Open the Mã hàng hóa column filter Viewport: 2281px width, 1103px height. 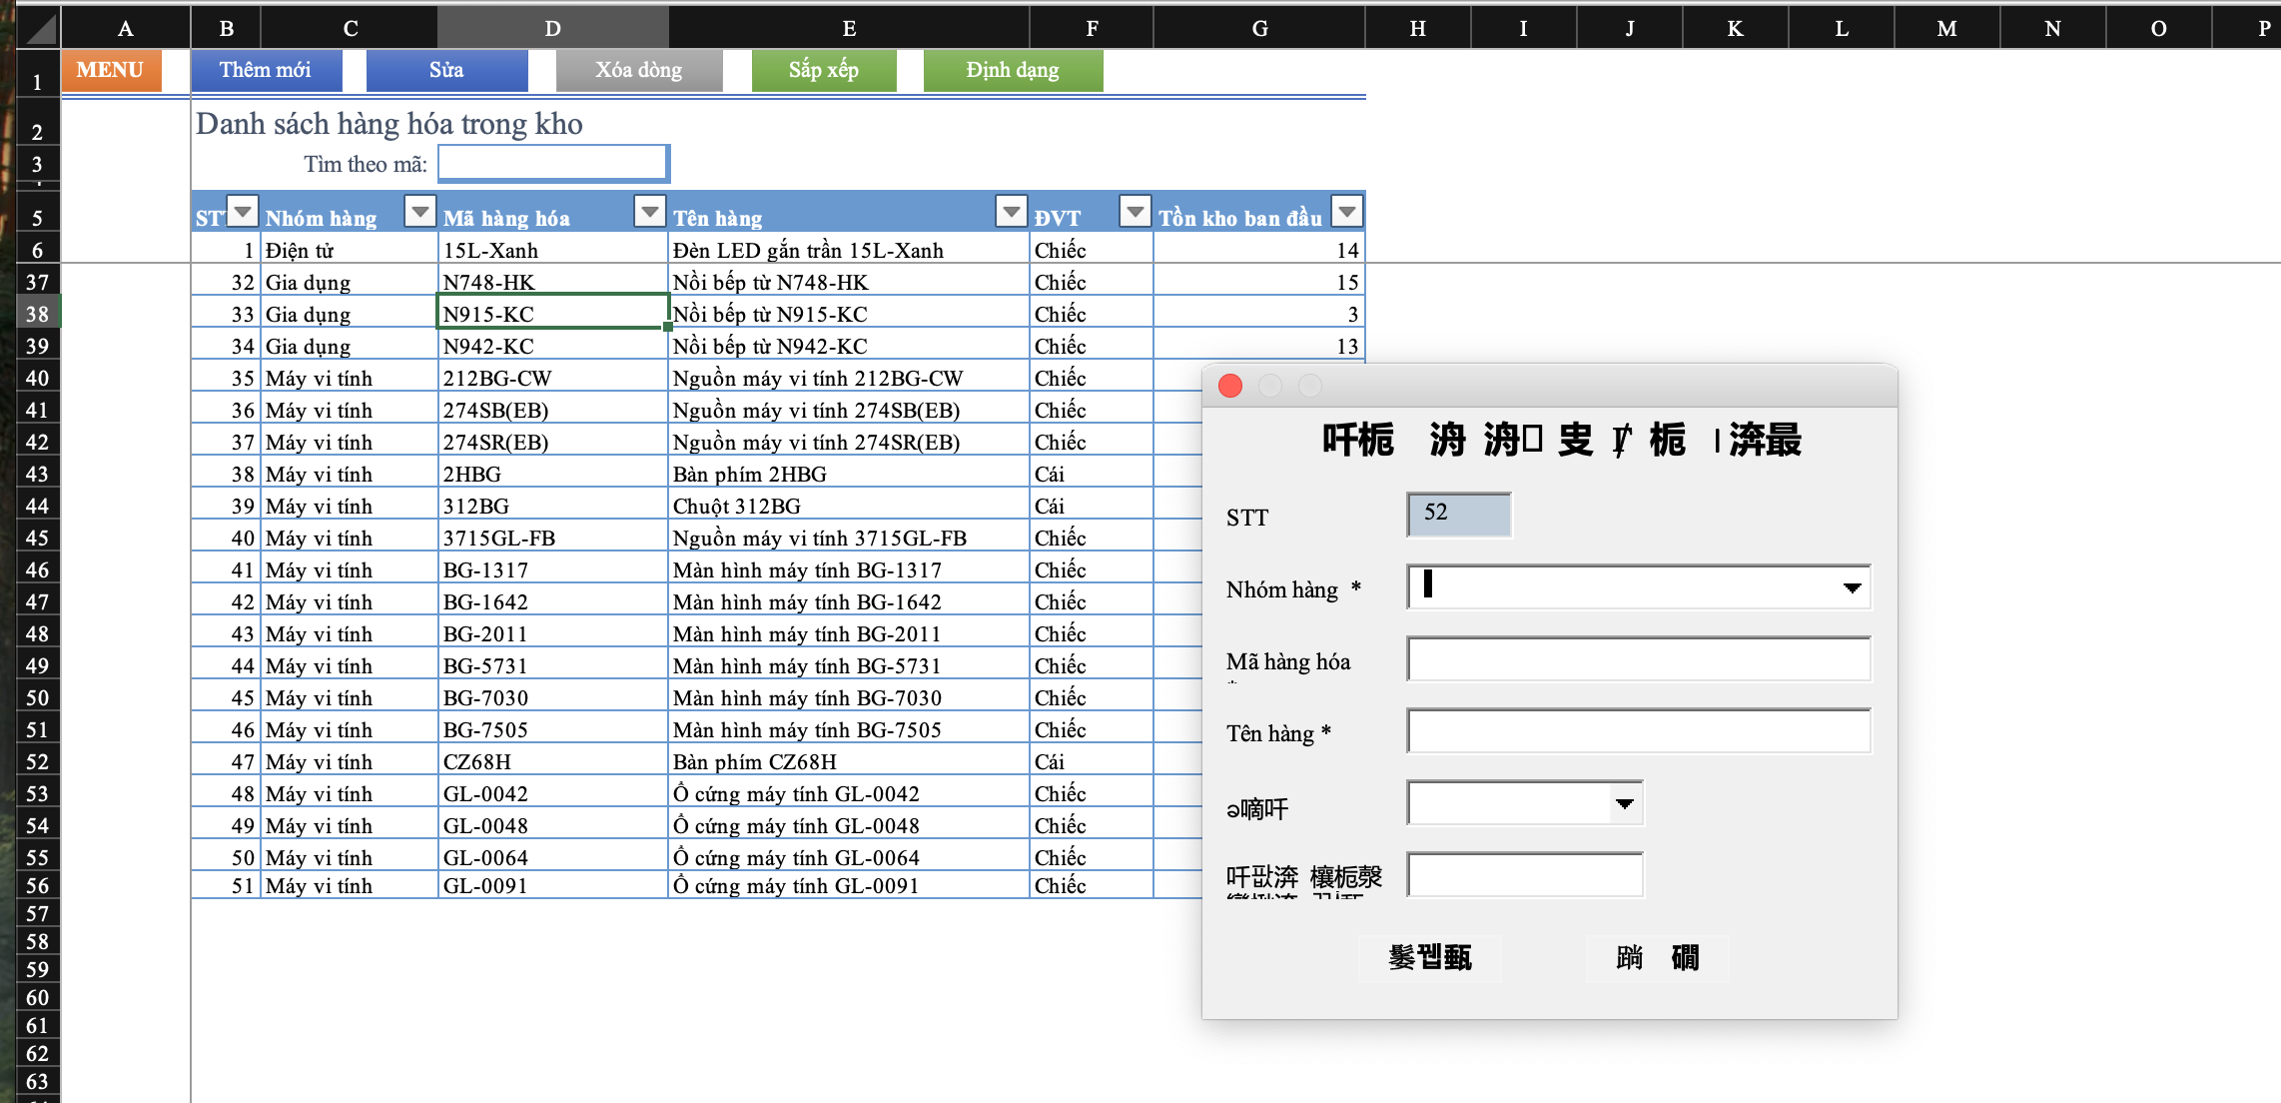[650, 212]
